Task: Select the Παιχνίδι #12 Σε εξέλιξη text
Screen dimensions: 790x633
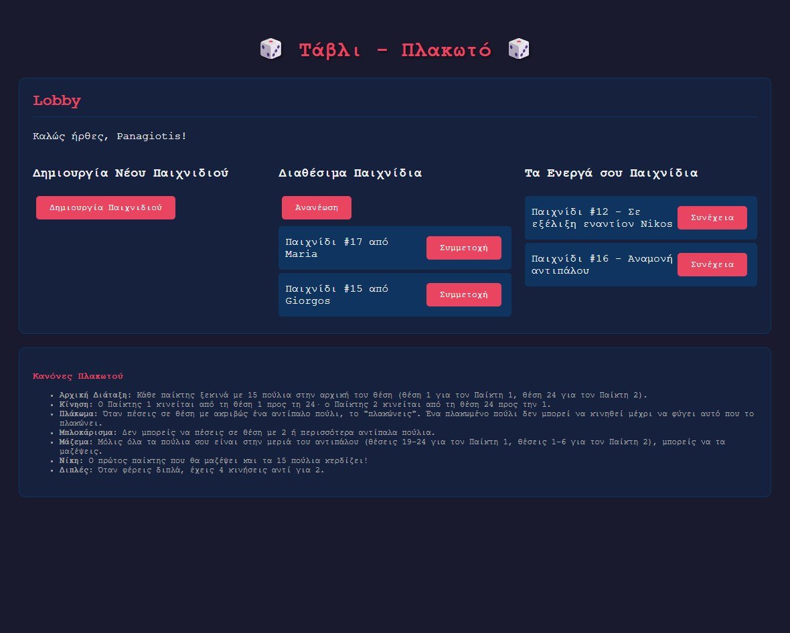Action: 602,217
